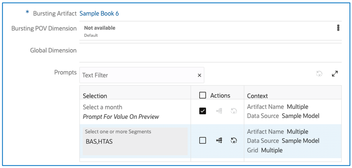Click reset all prompts icon above table
Screen dimensions: 352x168
pos(319,74)
